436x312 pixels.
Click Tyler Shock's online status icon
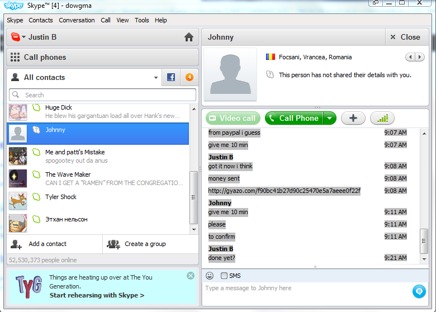[x=36, y=197]
